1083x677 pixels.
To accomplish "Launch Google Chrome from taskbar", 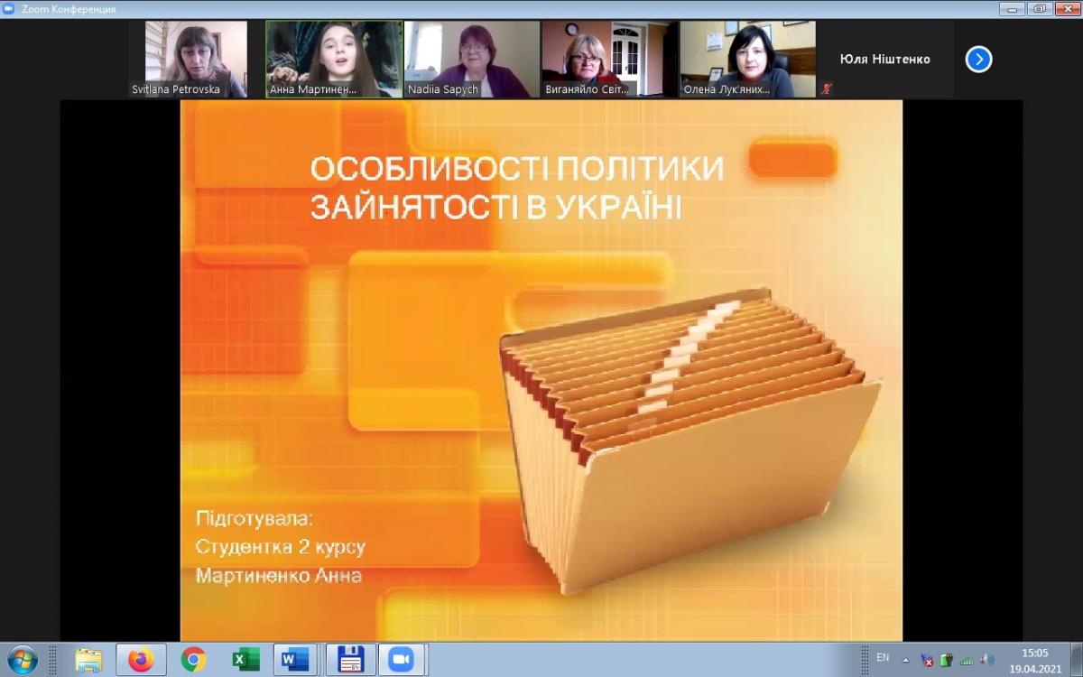I will pos(193,660).
